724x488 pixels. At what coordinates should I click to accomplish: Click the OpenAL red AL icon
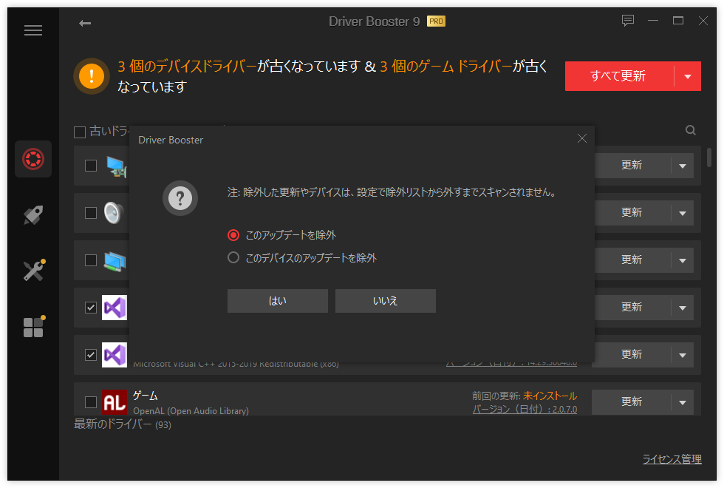click(x=115, y=402)
